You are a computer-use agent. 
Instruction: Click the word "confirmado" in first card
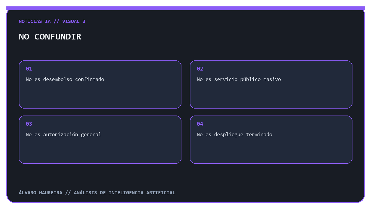click(x=90, y=79)
